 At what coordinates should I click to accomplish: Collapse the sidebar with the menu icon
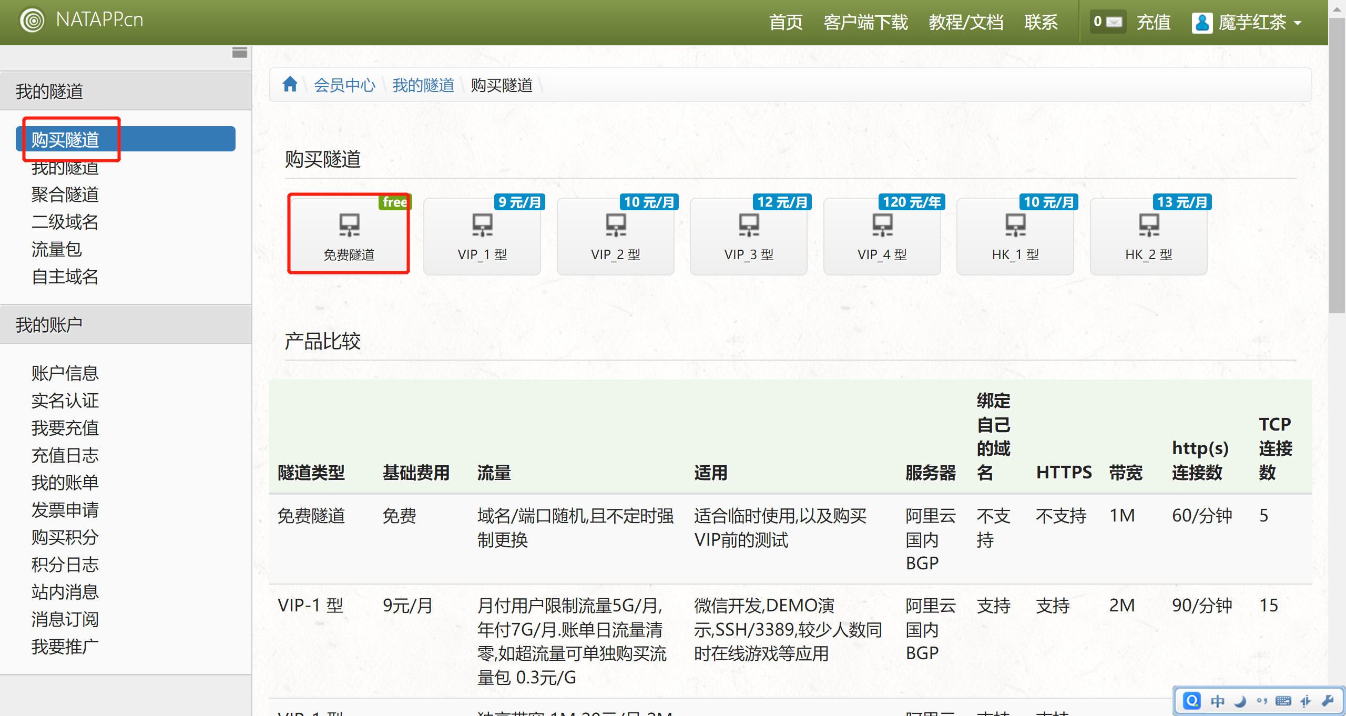coord(240,53)
